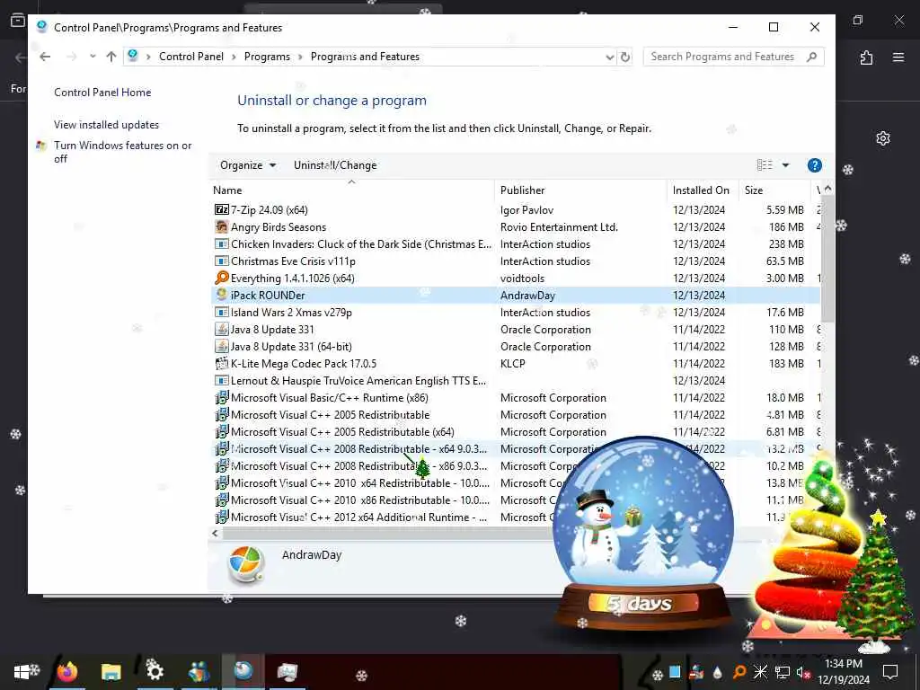Image resolution: width=920 pixels, height=690 pixels.
Task: Open the View installed updates link
Action: (106, 124)
